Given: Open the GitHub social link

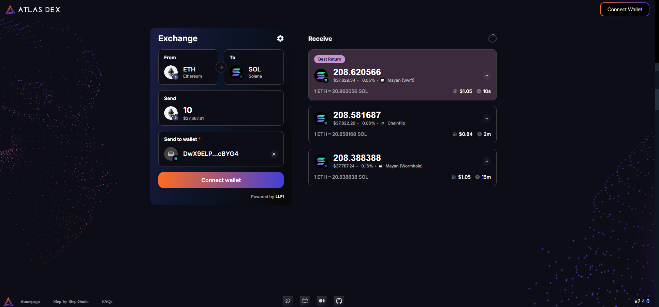Looking at the screenshot, I should coord(339,301).
